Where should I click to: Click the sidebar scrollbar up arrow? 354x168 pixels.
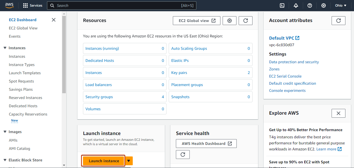pyautogui.click(x=64, y=13)
